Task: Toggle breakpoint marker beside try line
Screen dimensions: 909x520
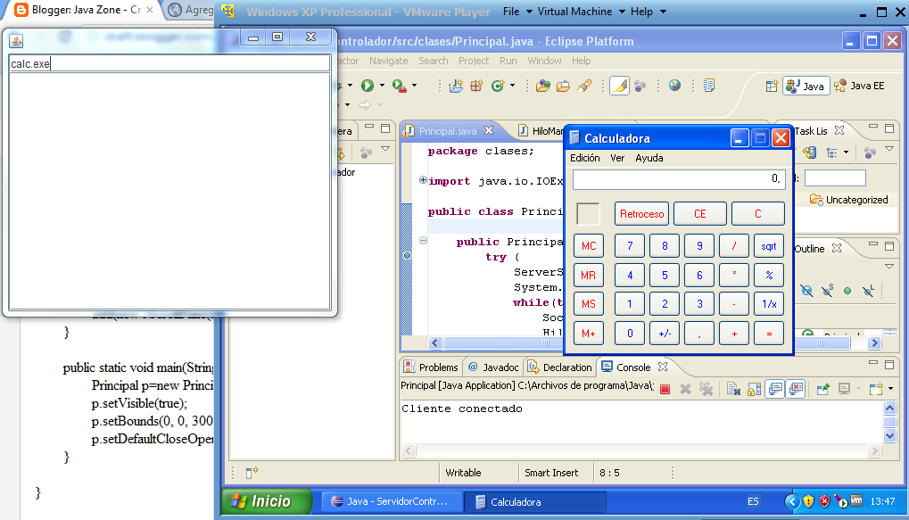Action: (407, 256)
